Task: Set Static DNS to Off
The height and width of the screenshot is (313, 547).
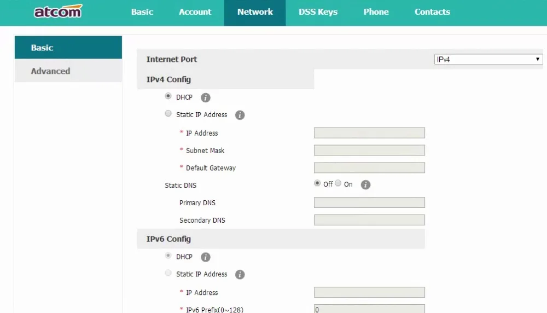Action: point(317,183)
